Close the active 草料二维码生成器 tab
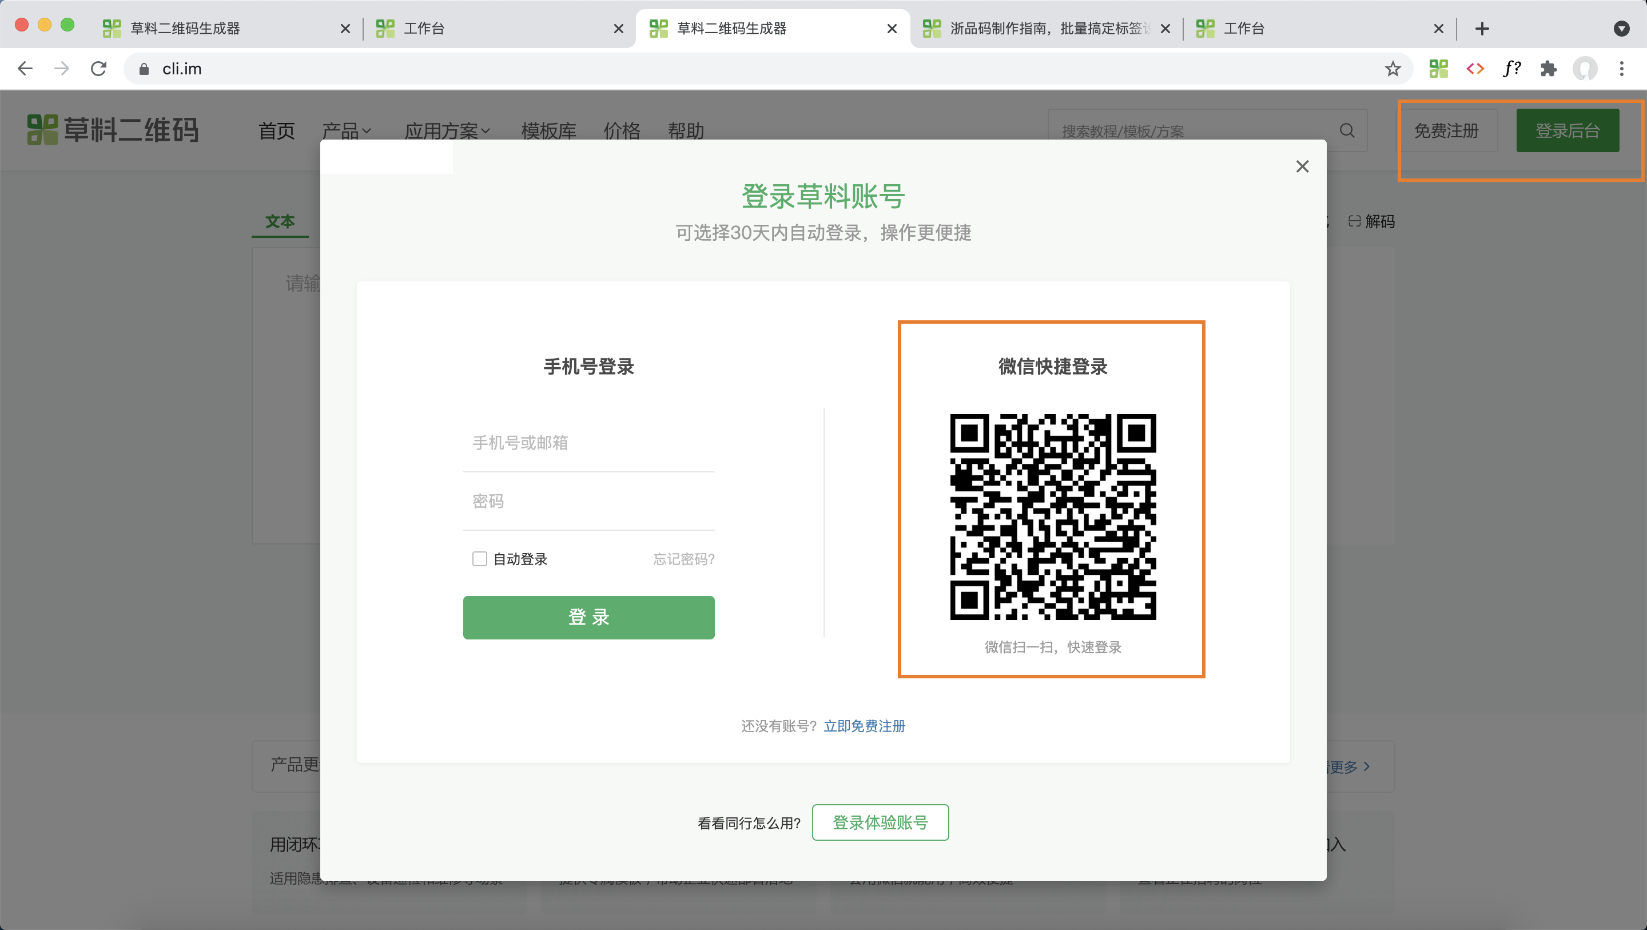The height and width of the screenshot is (930, 1647). [x=892, y=28]
